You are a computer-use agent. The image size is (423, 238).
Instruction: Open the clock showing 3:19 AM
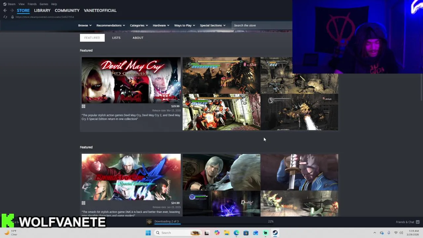pyautogui.click(x=413, y=233)
